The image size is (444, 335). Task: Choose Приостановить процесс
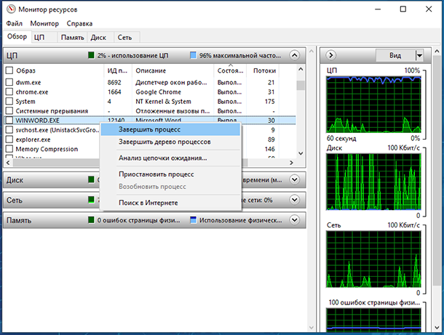pos(170,174)
